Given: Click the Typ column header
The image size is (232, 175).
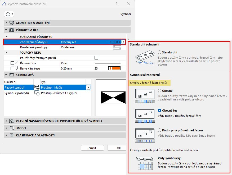Looking at the screenshot, I should [63, 82].
